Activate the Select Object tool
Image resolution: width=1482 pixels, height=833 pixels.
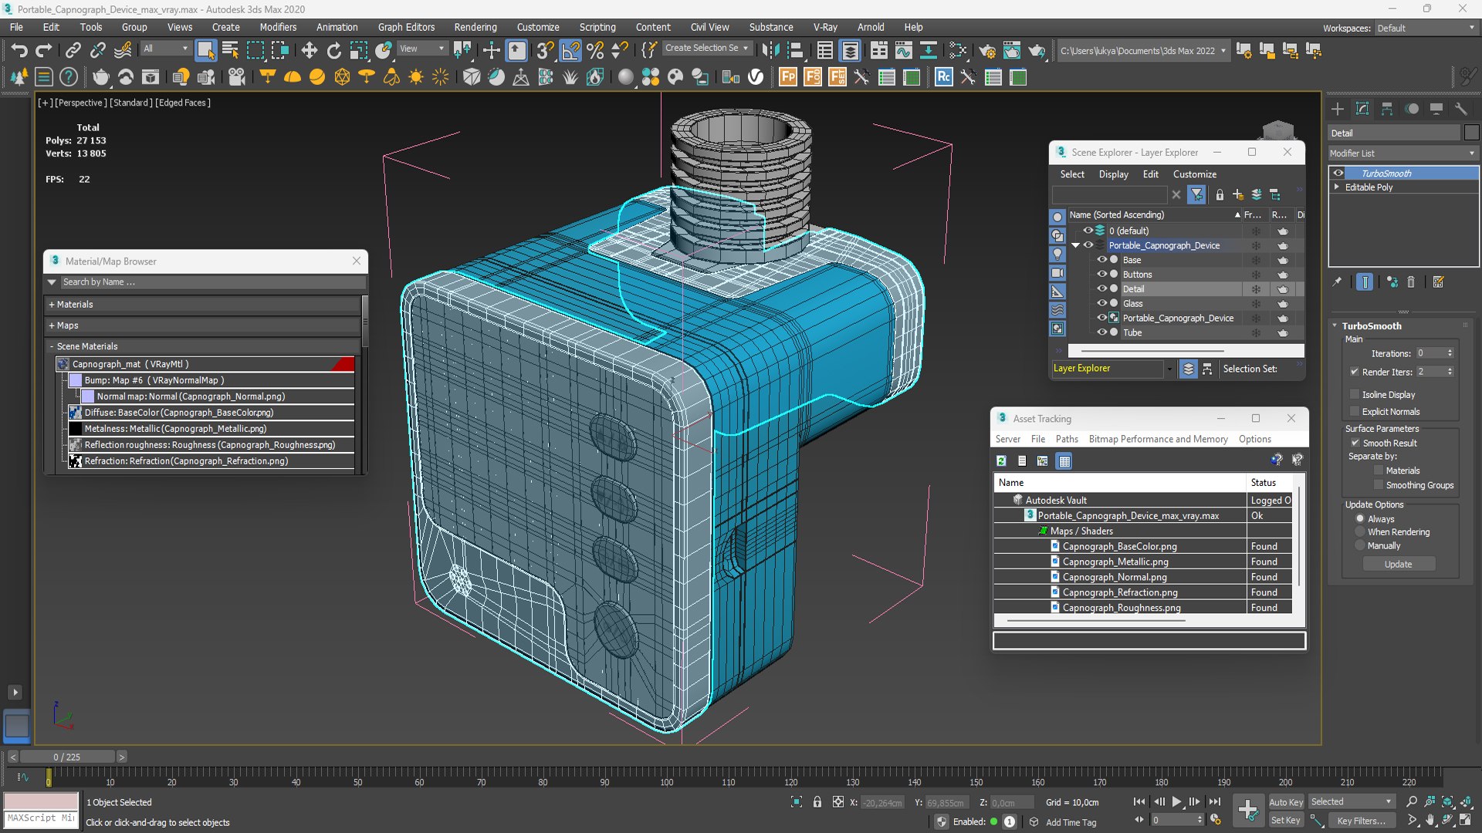(x=205, y=51)
